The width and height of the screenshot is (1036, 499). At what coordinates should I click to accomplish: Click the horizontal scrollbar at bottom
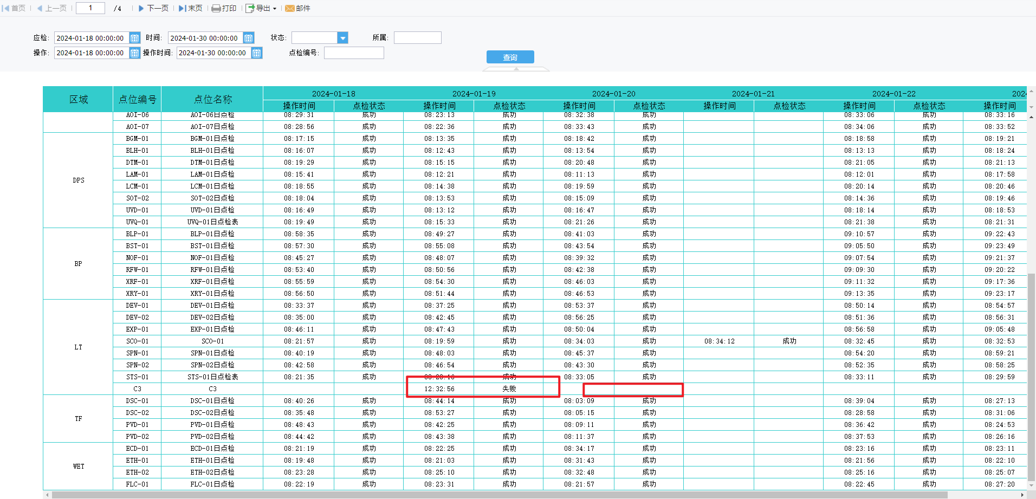coord(499,495)
